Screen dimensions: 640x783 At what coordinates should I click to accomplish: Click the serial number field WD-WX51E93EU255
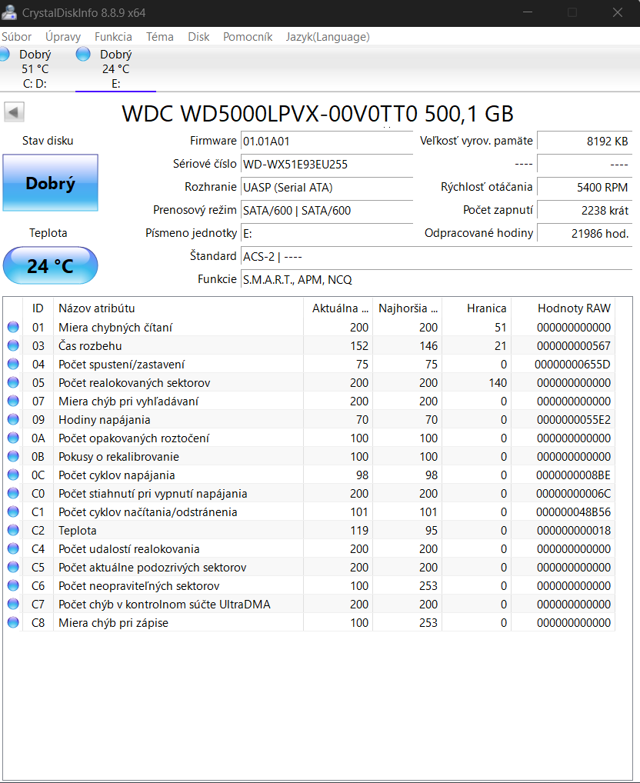326,165
